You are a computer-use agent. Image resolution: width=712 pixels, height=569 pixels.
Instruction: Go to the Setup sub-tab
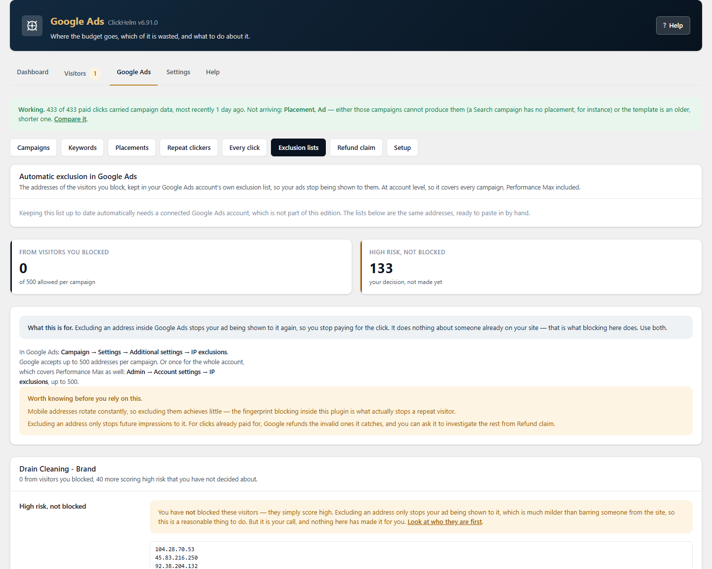click(402, 147)
